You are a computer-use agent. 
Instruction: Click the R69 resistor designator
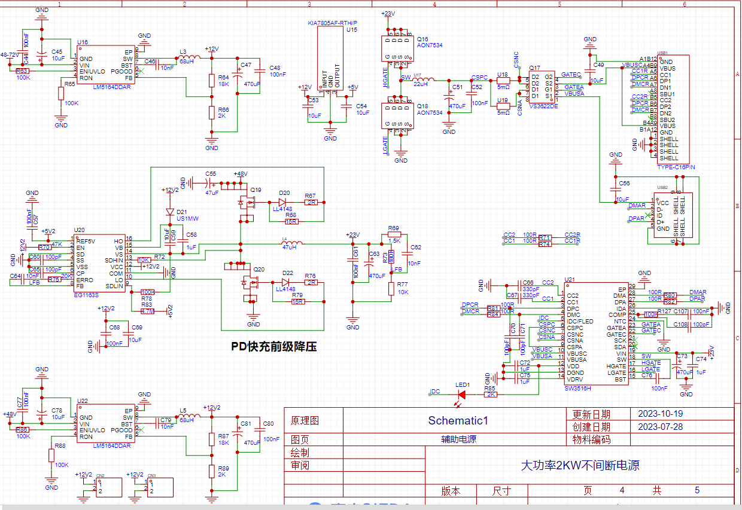tap(393, 228)
